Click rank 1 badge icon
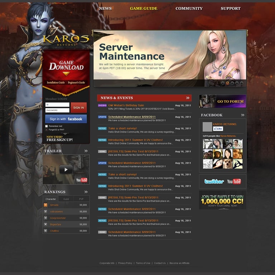 click(x=45, y=205)
